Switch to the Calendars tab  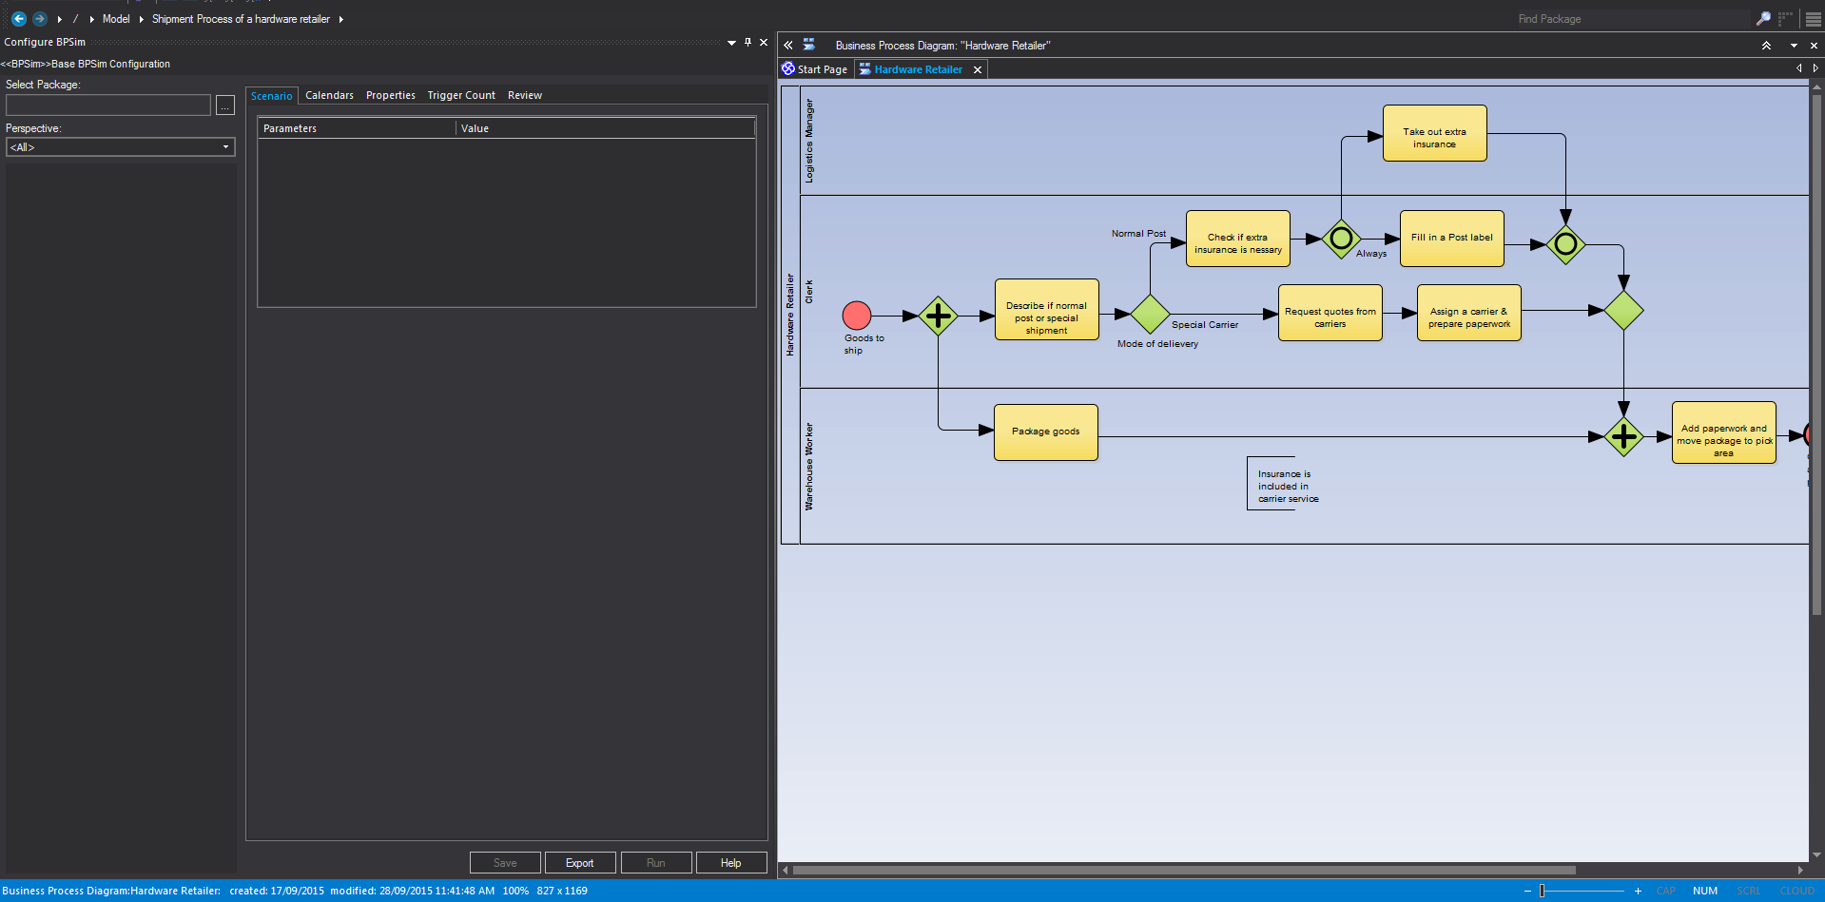click(329, 95)
